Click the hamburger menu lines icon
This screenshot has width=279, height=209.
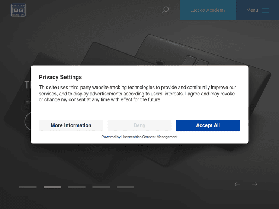click(x=265, y=10)
